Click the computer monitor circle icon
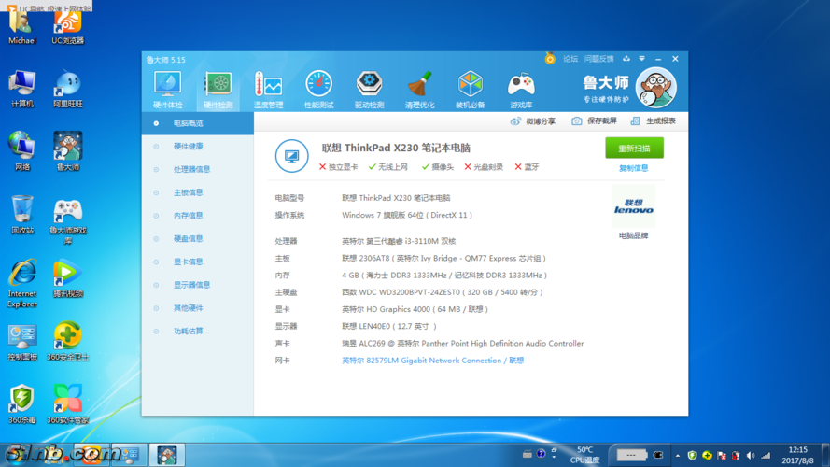The image size is (830, 467). pyautogui.click(x=291, y=156)
